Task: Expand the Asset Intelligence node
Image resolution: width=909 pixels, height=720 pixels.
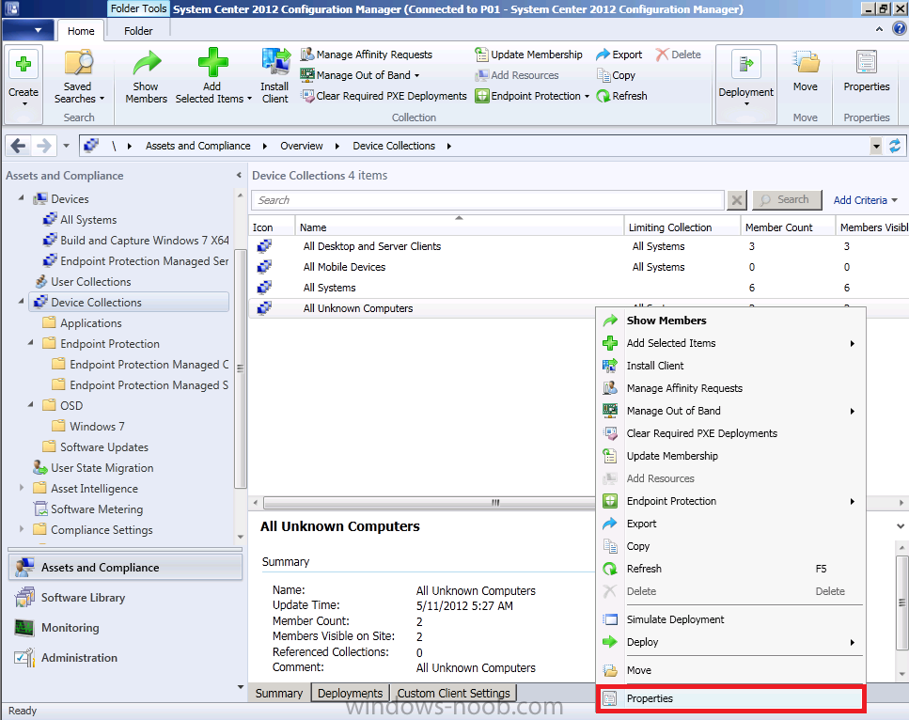Action: click(x=21, y=488)
